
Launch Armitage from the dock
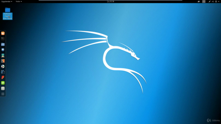(3, 55)
